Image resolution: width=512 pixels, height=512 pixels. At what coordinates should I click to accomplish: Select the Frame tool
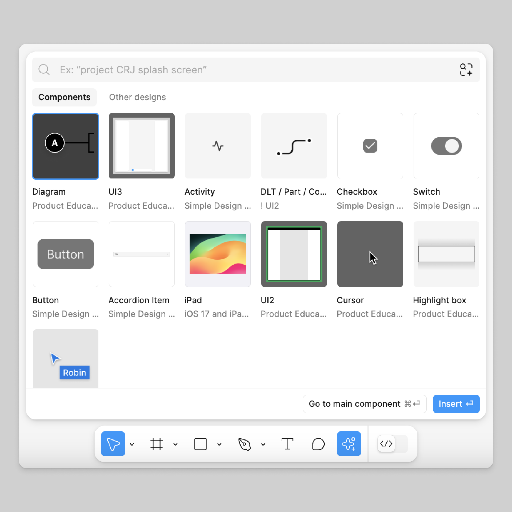(x=157, y=444)
